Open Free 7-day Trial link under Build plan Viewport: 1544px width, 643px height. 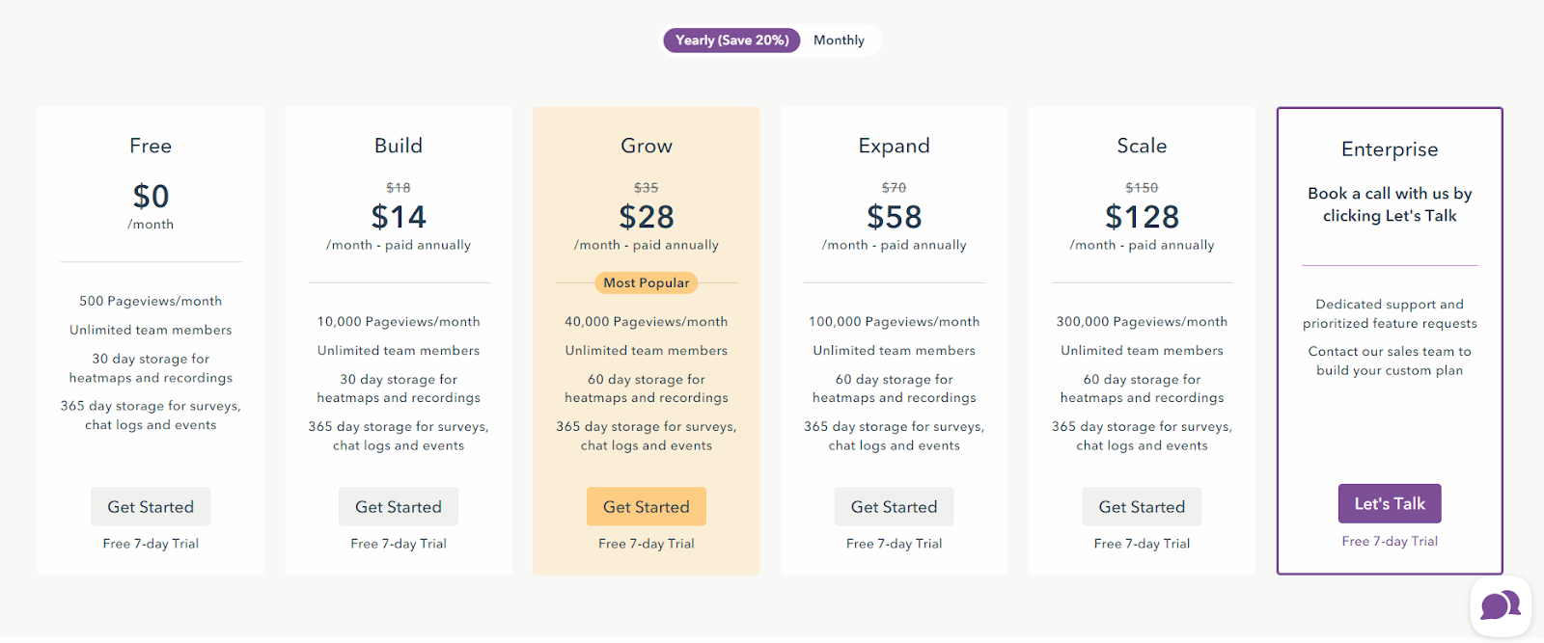[x=399, y=544]
